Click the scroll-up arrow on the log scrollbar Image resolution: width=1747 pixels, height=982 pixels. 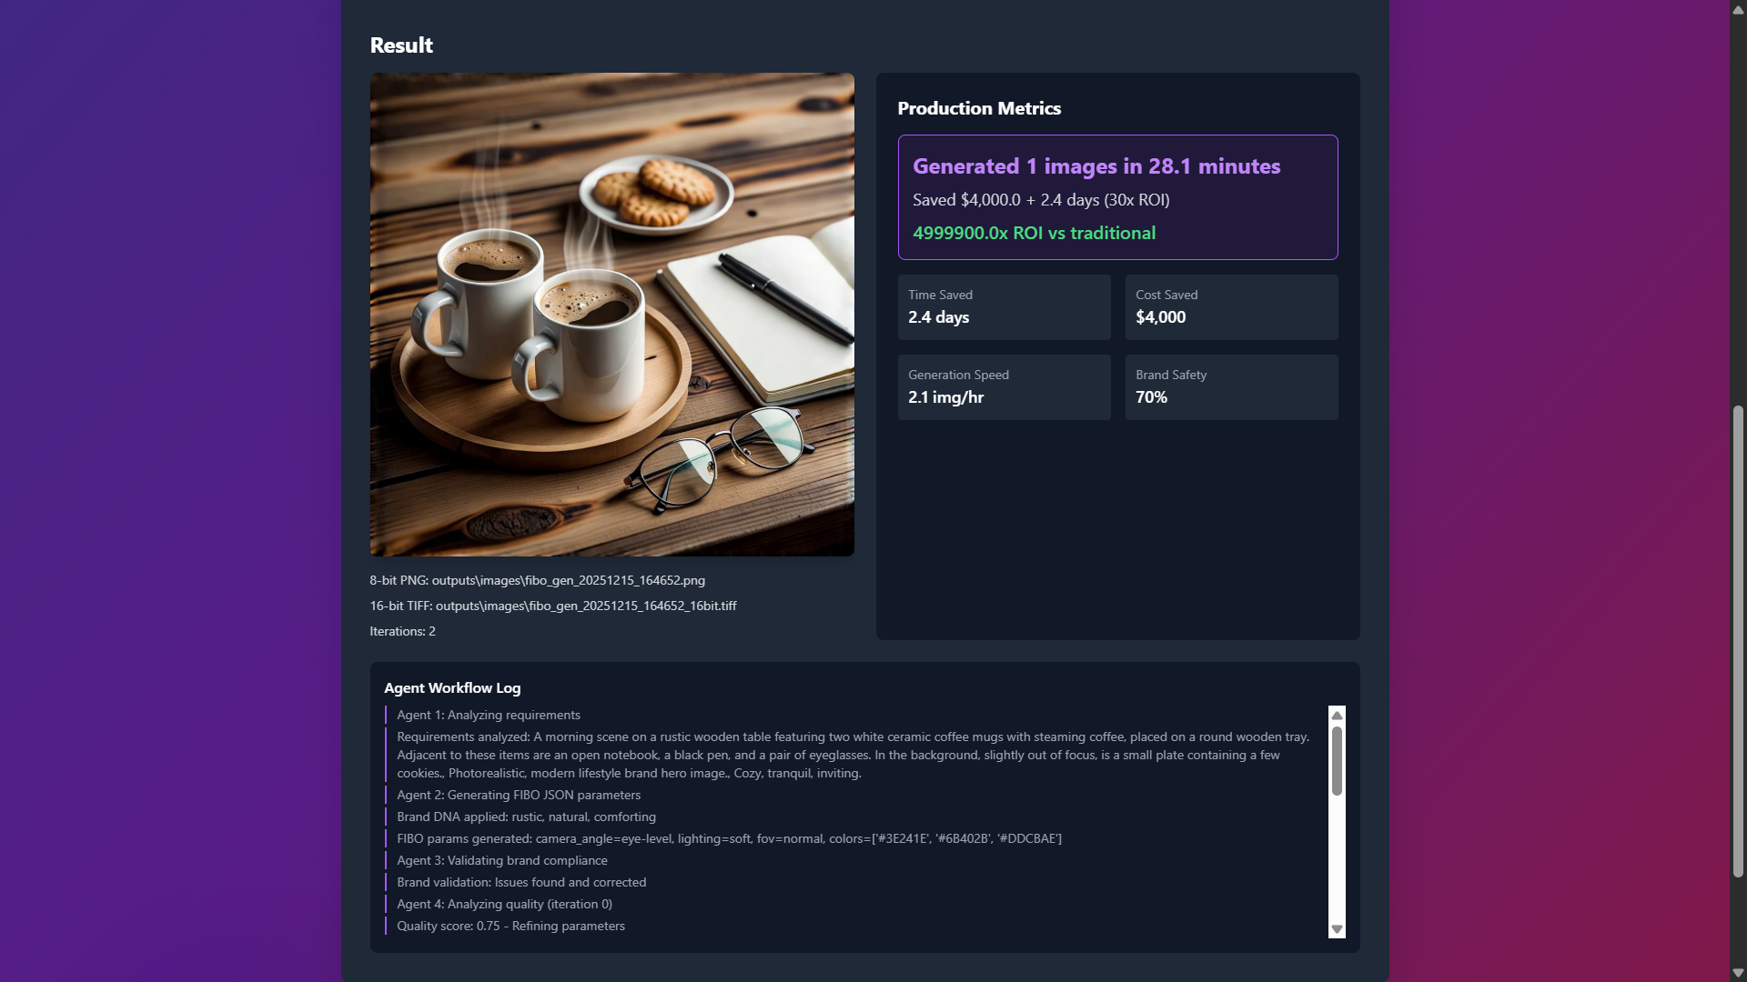(1336, 716)
